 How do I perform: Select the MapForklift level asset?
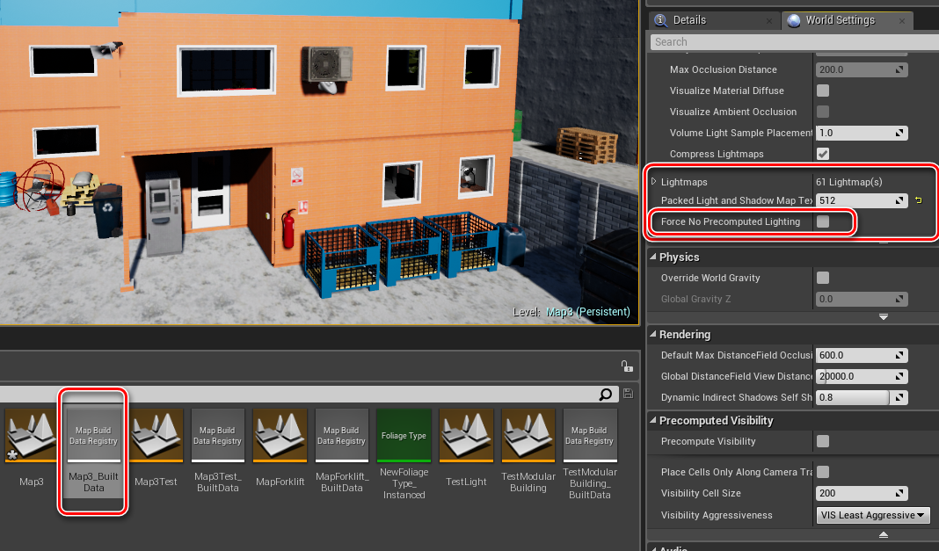[280, 449]
